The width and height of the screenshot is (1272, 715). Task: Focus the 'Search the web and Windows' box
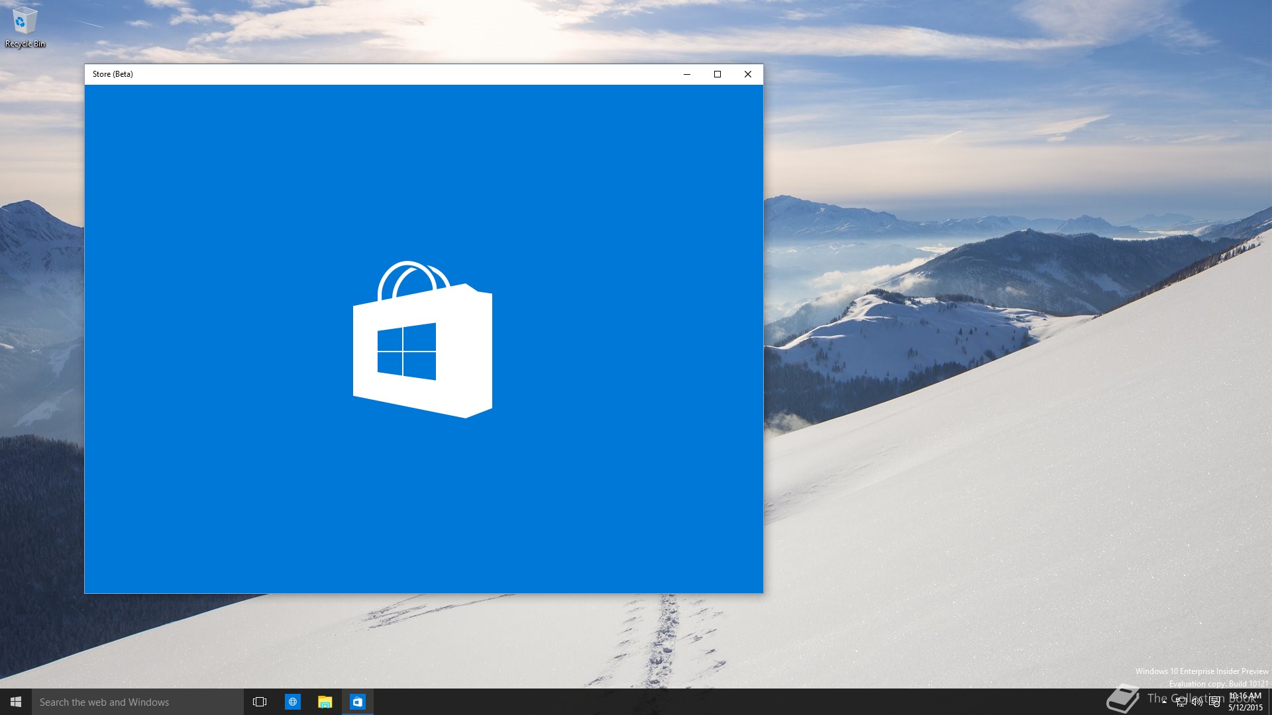pos(138,702)
